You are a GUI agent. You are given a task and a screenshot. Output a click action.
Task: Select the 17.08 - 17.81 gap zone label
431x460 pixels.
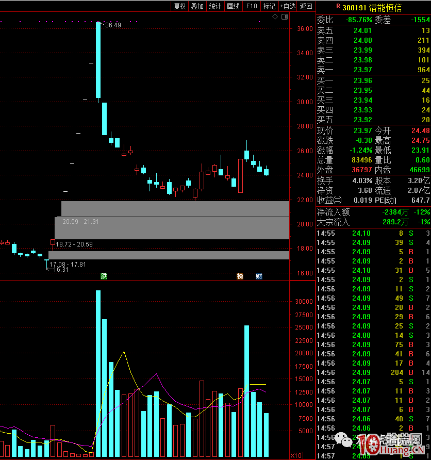[x=68, y=265]
